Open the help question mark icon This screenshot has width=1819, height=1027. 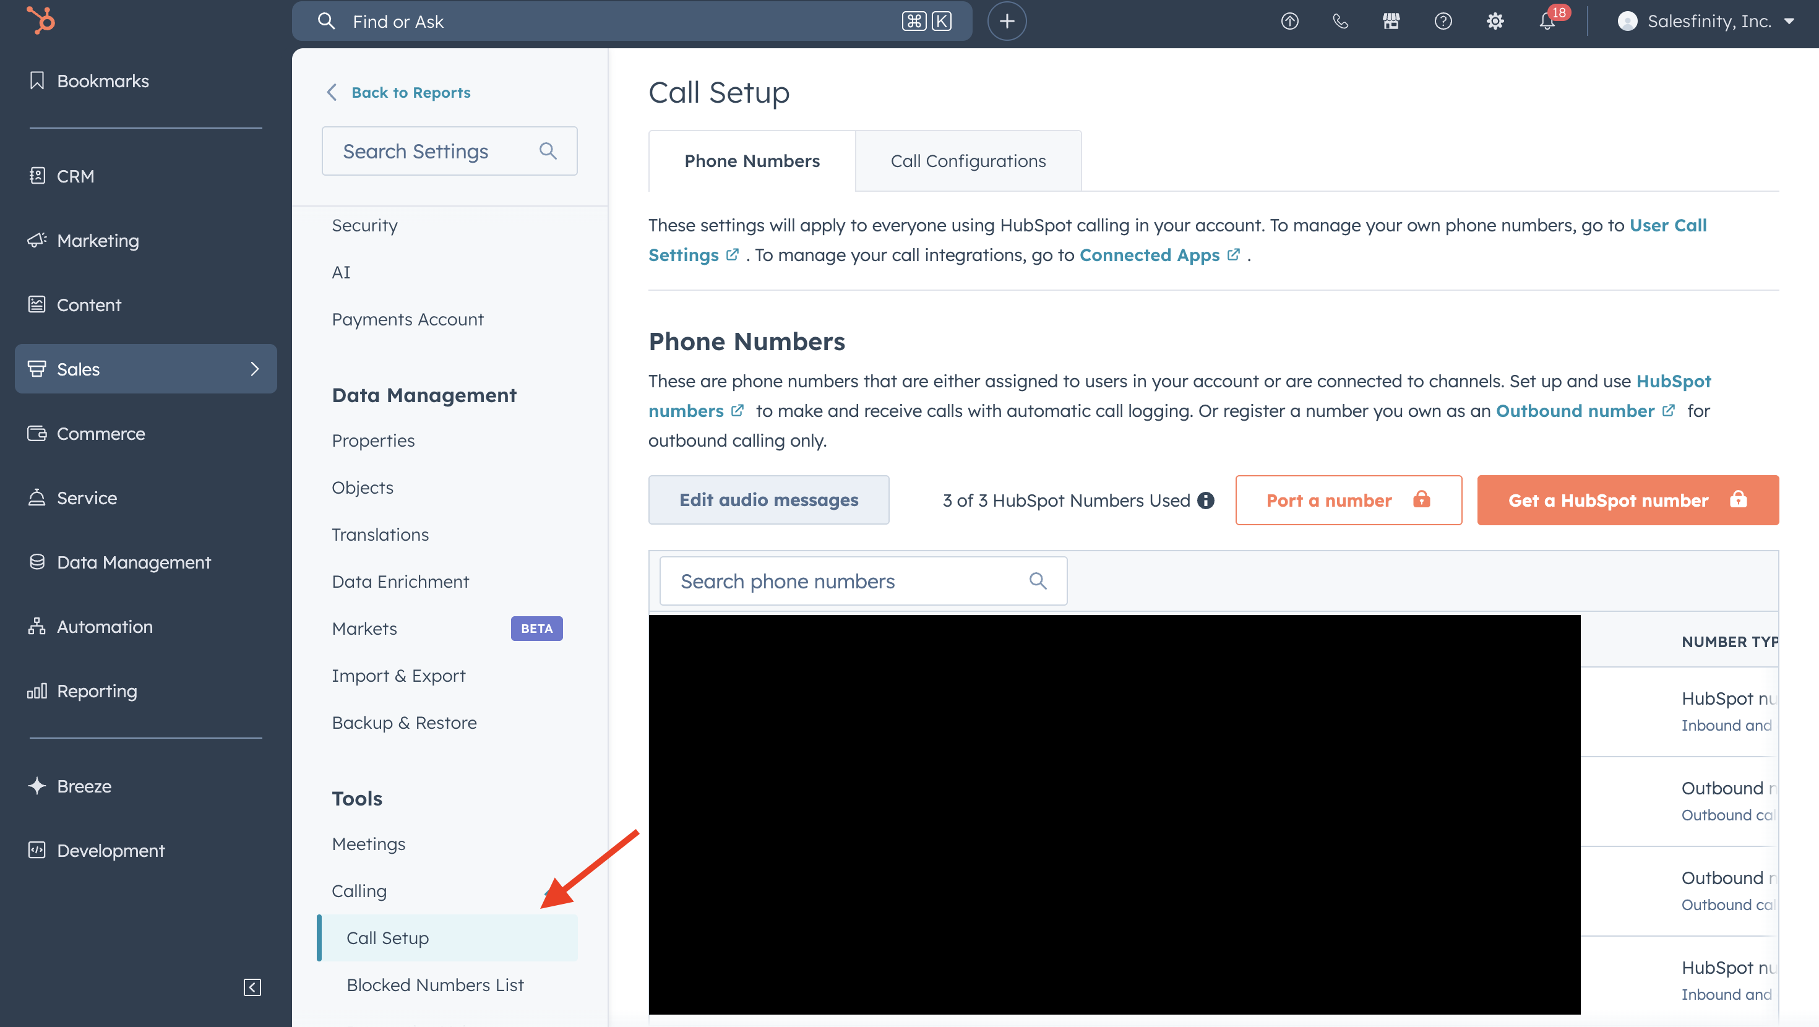click(x=1443, y=21)
